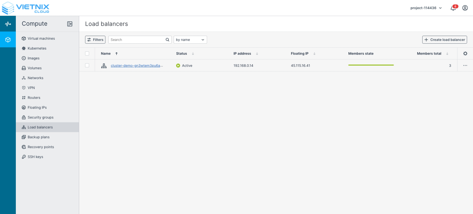This screenshot has height=214, width=473.
Task: Open SSH keys section
Action: 47,157
